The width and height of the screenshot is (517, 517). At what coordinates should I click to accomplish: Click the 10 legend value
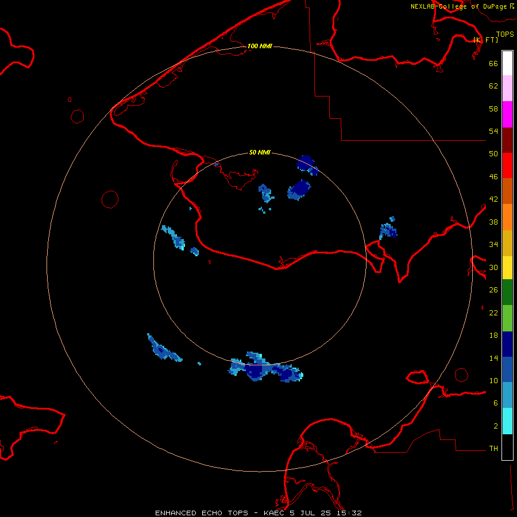coord(493,381)
